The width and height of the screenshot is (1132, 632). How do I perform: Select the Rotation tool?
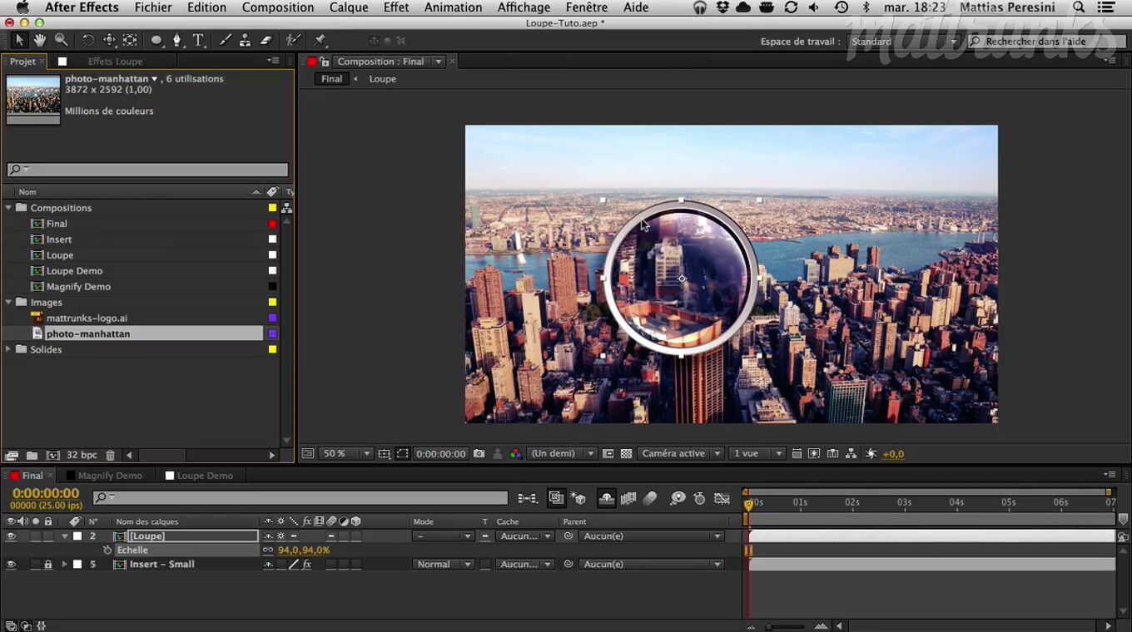click(87, 40)
